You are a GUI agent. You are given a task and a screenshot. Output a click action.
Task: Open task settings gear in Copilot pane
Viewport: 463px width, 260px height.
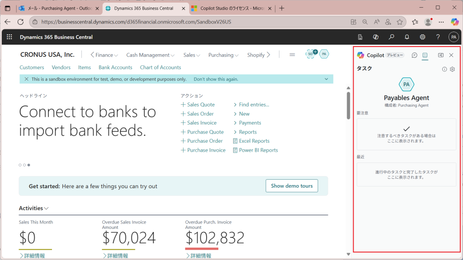click(452, 69)
